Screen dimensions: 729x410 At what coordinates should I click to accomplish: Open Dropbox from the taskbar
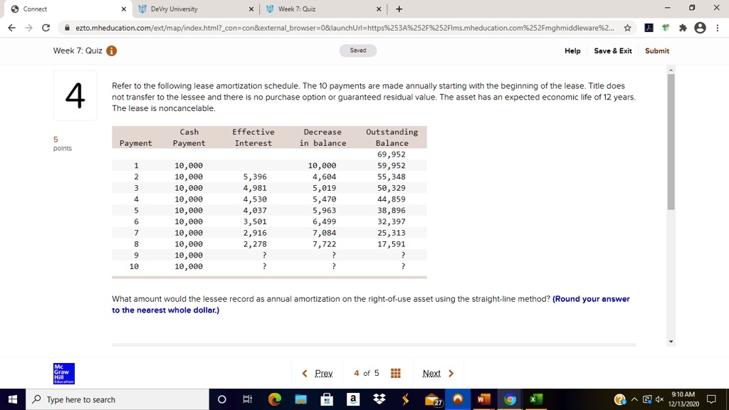coord(379,399)
